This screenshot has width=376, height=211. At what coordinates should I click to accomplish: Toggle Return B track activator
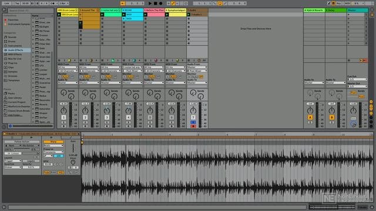coord(331,117)
